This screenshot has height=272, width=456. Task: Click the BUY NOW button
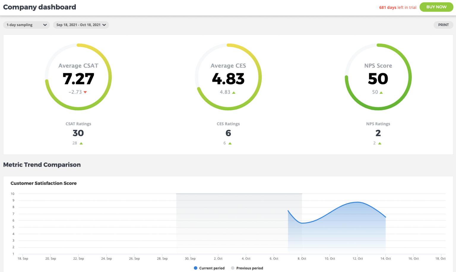coord(436,7)
